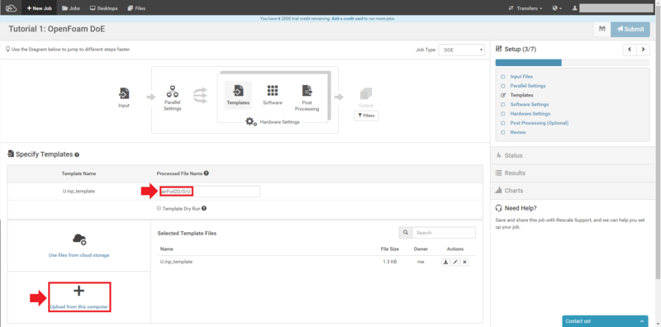Image resolution: width=661 pixels, height=327 pixels.
Task: Remove U.inp_template with X icon
Action: point(464,262)
